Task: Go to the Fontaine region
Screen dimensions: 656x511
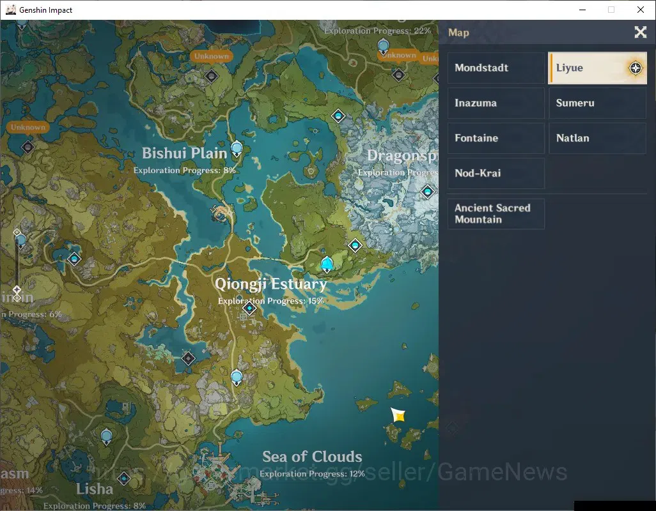Action: click(x=496, y=138)
